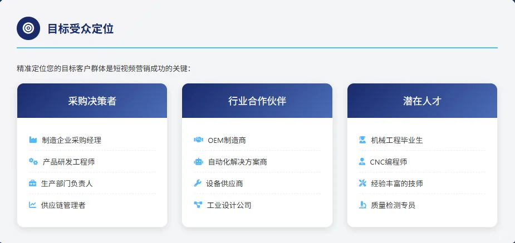Click the toolbox icon next to 生产部门负责人
Screen dimensions: 515x243
click(32, 184)
